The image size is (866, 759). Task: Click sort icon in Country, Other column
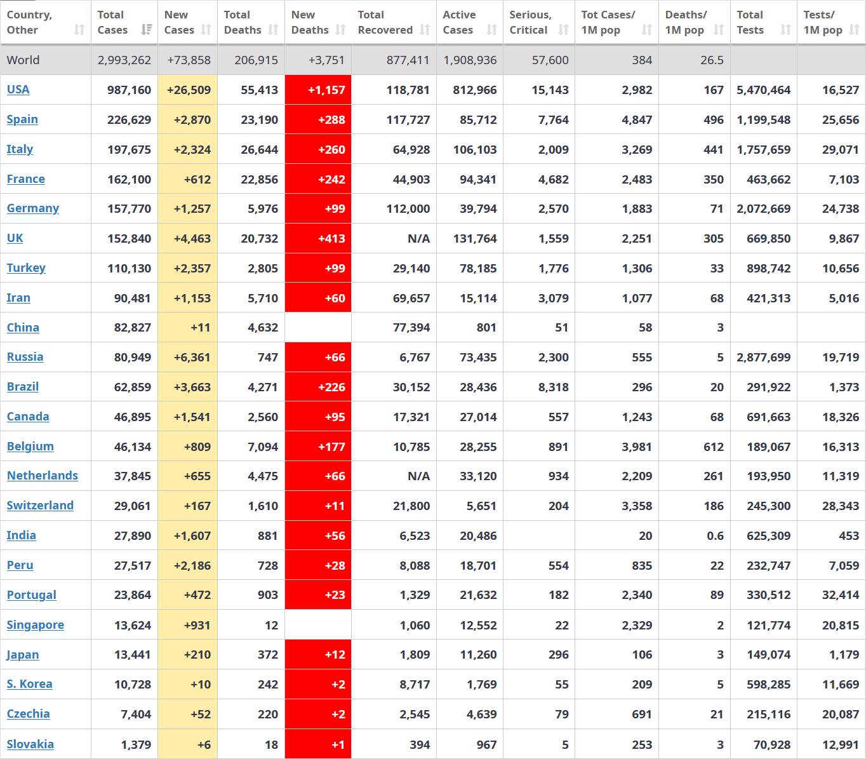tap(79, 30)
